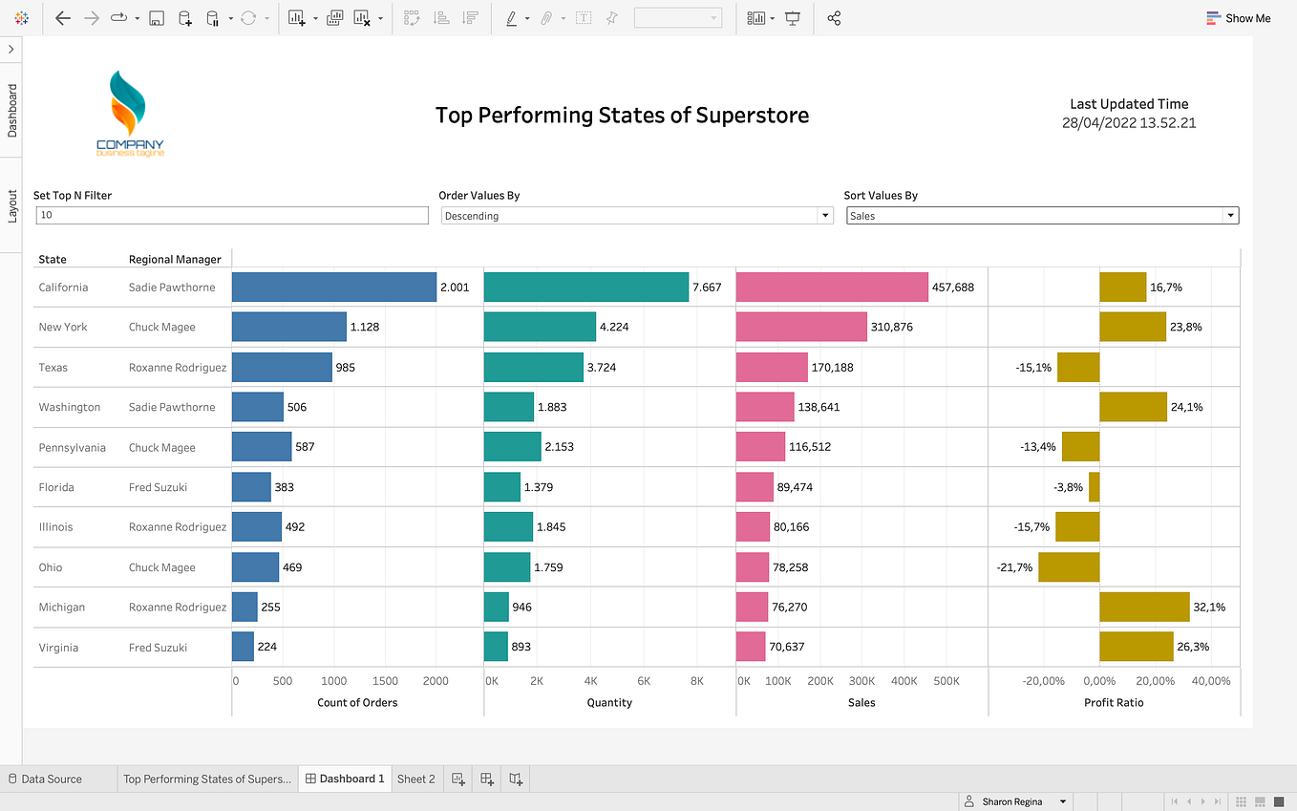1297x811 pixels.
Task: Toggle Presentation Mode in the toolbar
Action: point(792,18)
